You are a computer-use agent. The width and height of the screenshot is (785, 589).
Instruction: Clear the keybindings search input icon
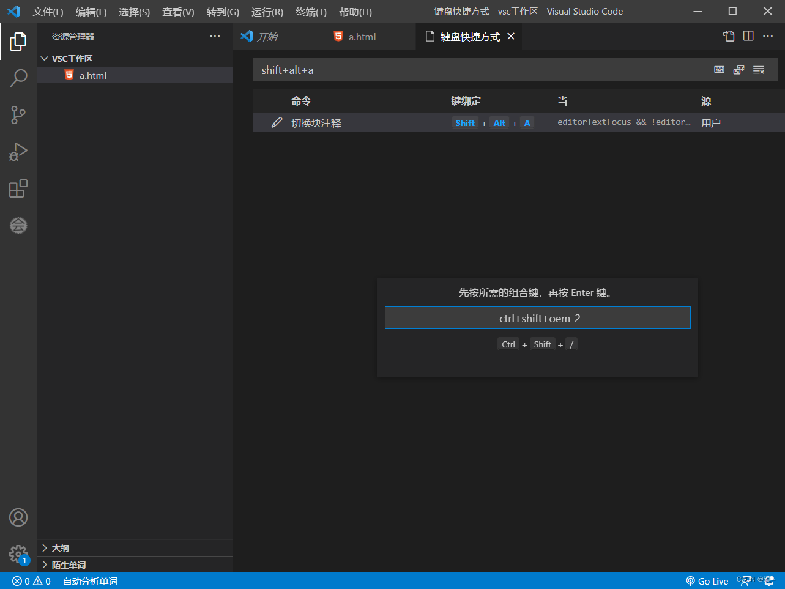pyautogui.click(x=759, y=70)
